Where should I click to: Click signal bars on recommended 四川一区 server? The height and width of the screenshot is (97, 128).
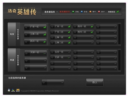coord(45,42)
